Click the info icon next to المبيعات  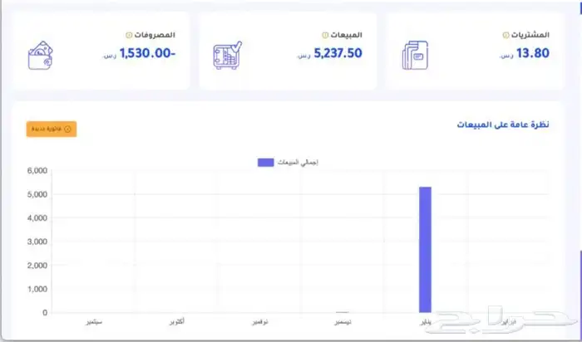(x=325, y=35)
